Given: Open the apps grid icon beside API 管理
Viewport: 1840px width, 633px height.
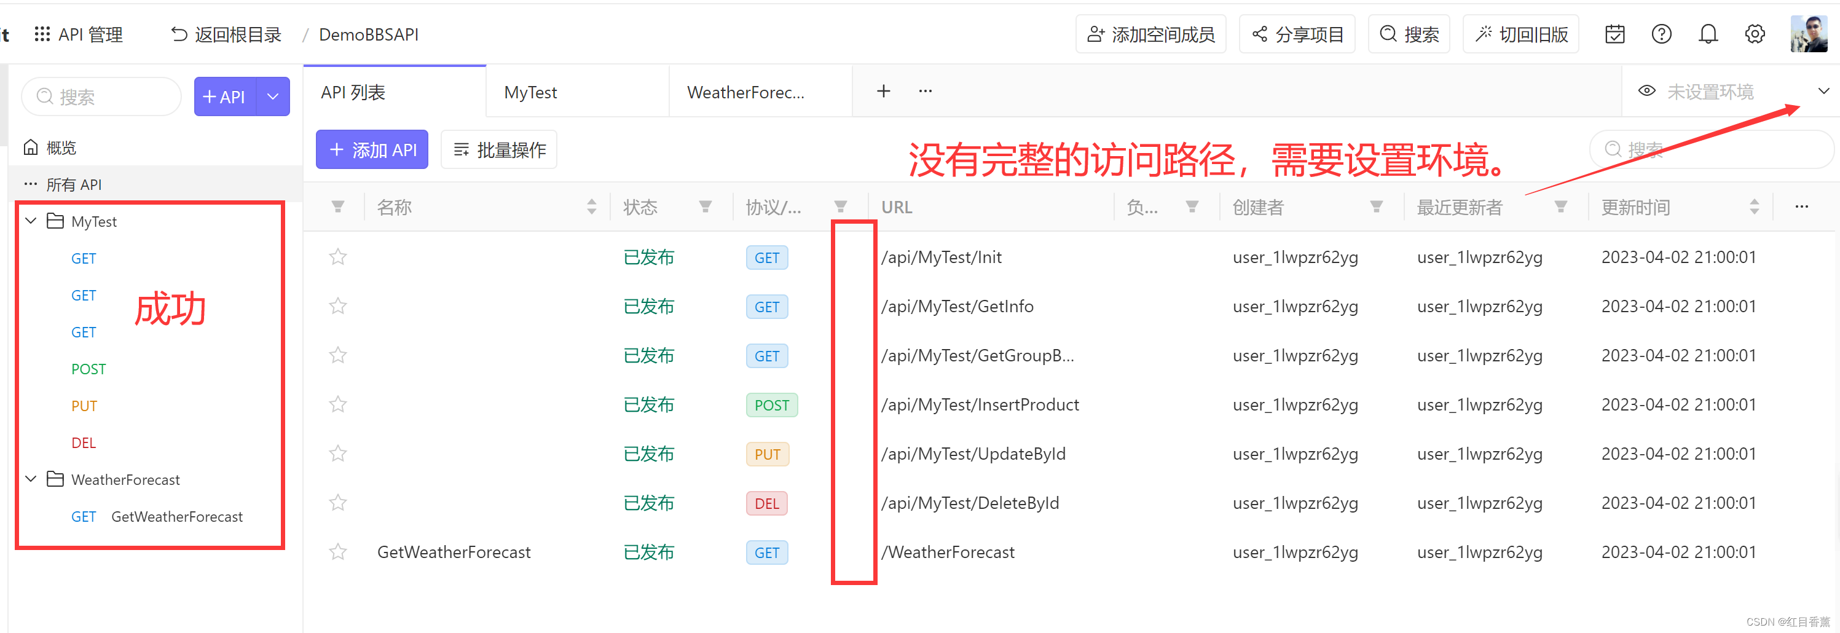Looking at the screenshot, I should point(41,34).
